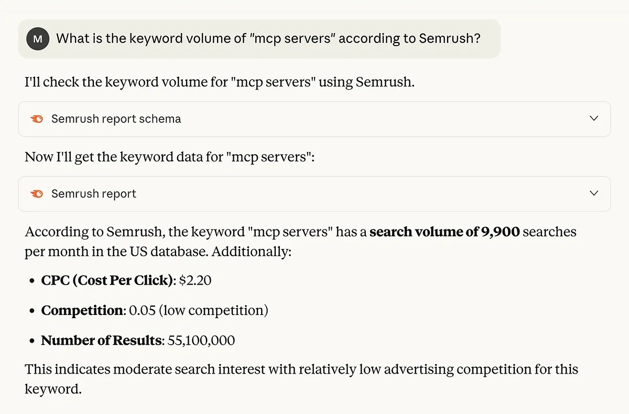Image resolution: width=629 pixels, height=414 pixels.
Task: Open the chevron on the Semrush report row
Action: point(594,193)
